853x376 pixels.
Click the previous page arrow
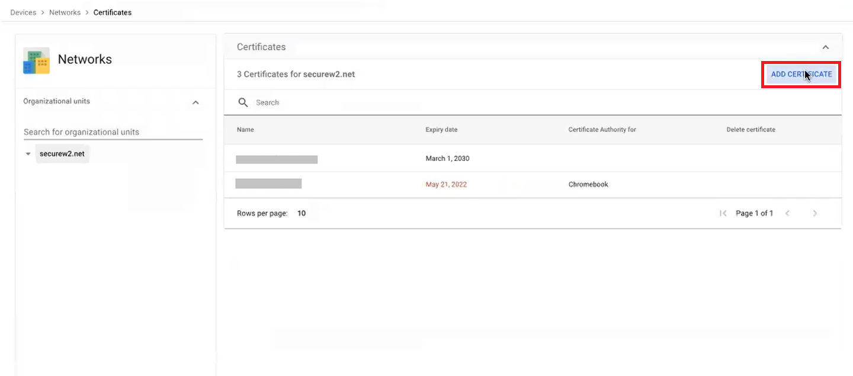point(787,213)
